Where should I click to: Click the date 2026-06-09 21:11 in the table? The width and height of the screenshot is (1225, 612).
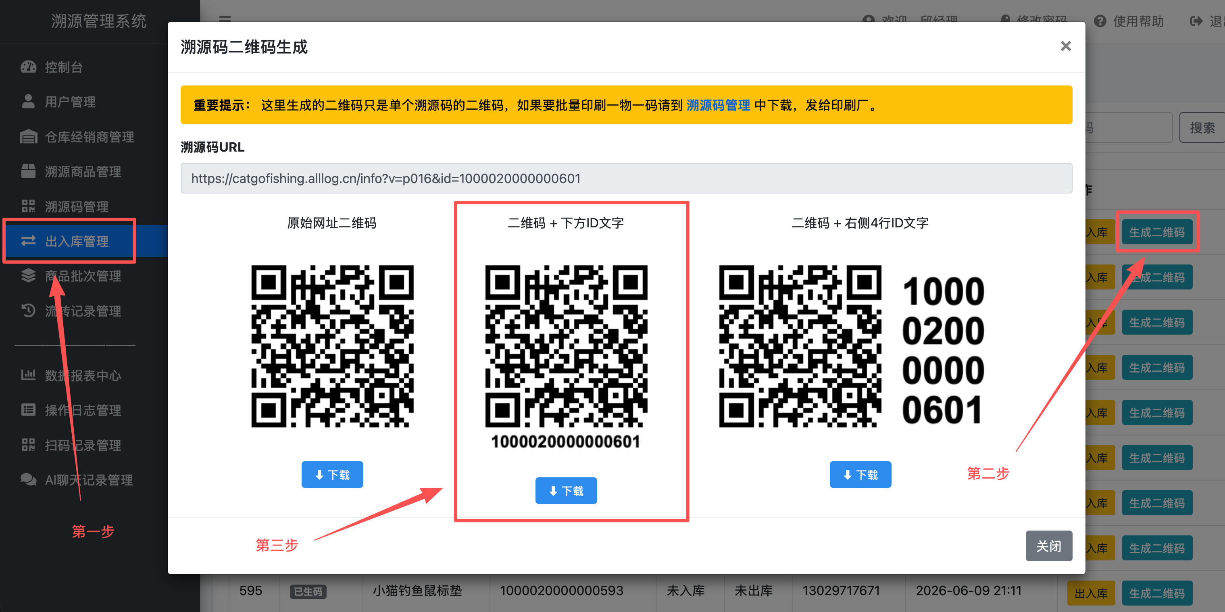coord(968,591)
